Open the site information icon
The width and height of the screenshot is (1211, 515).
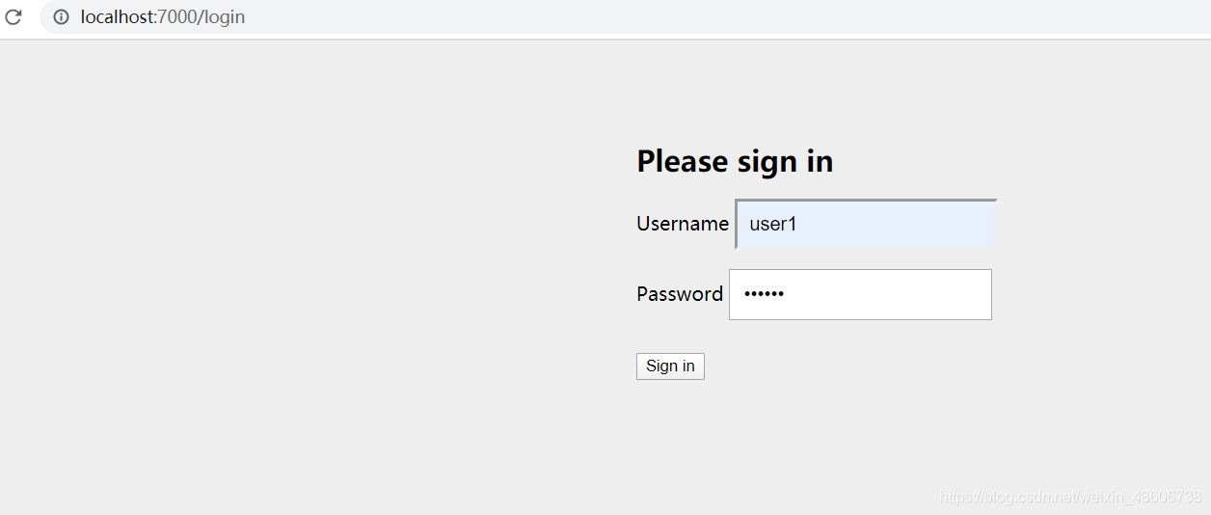pyautogui.click(x=61, y=17)
